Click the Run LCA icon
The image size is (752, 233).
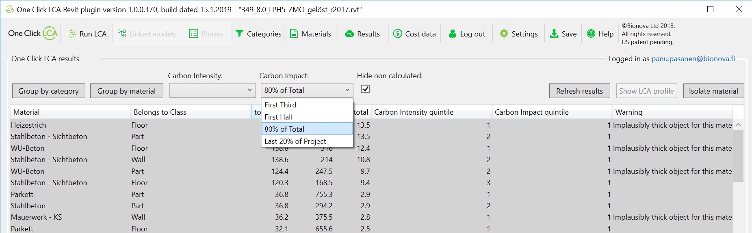click(x=72, y=34)
